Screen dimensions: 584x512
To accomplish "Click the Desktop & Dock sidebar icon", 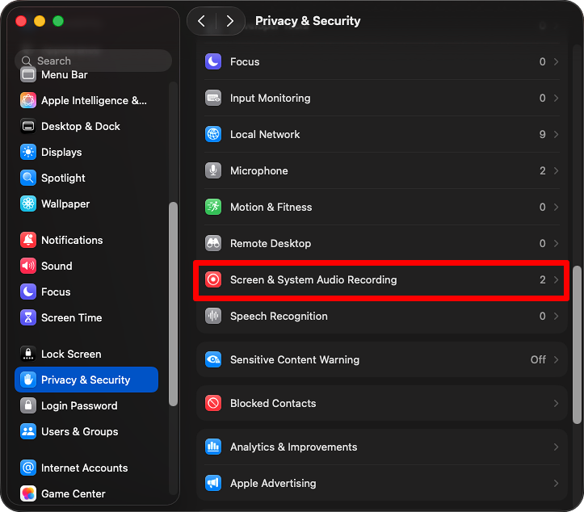I will point(28,126).
